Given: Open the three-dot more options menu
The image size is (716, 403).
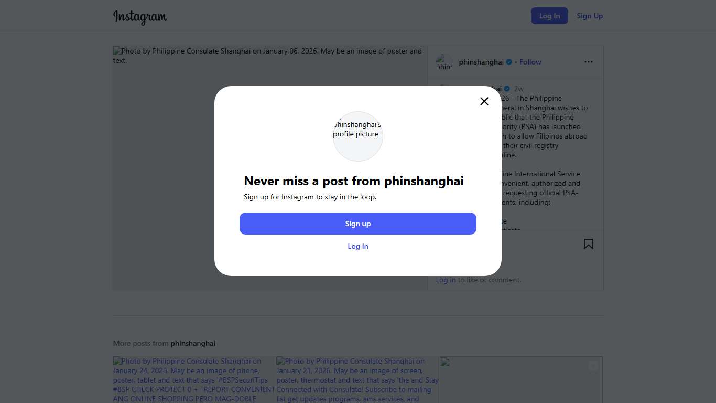Looking at the screenshot, I should click(589, 62).
